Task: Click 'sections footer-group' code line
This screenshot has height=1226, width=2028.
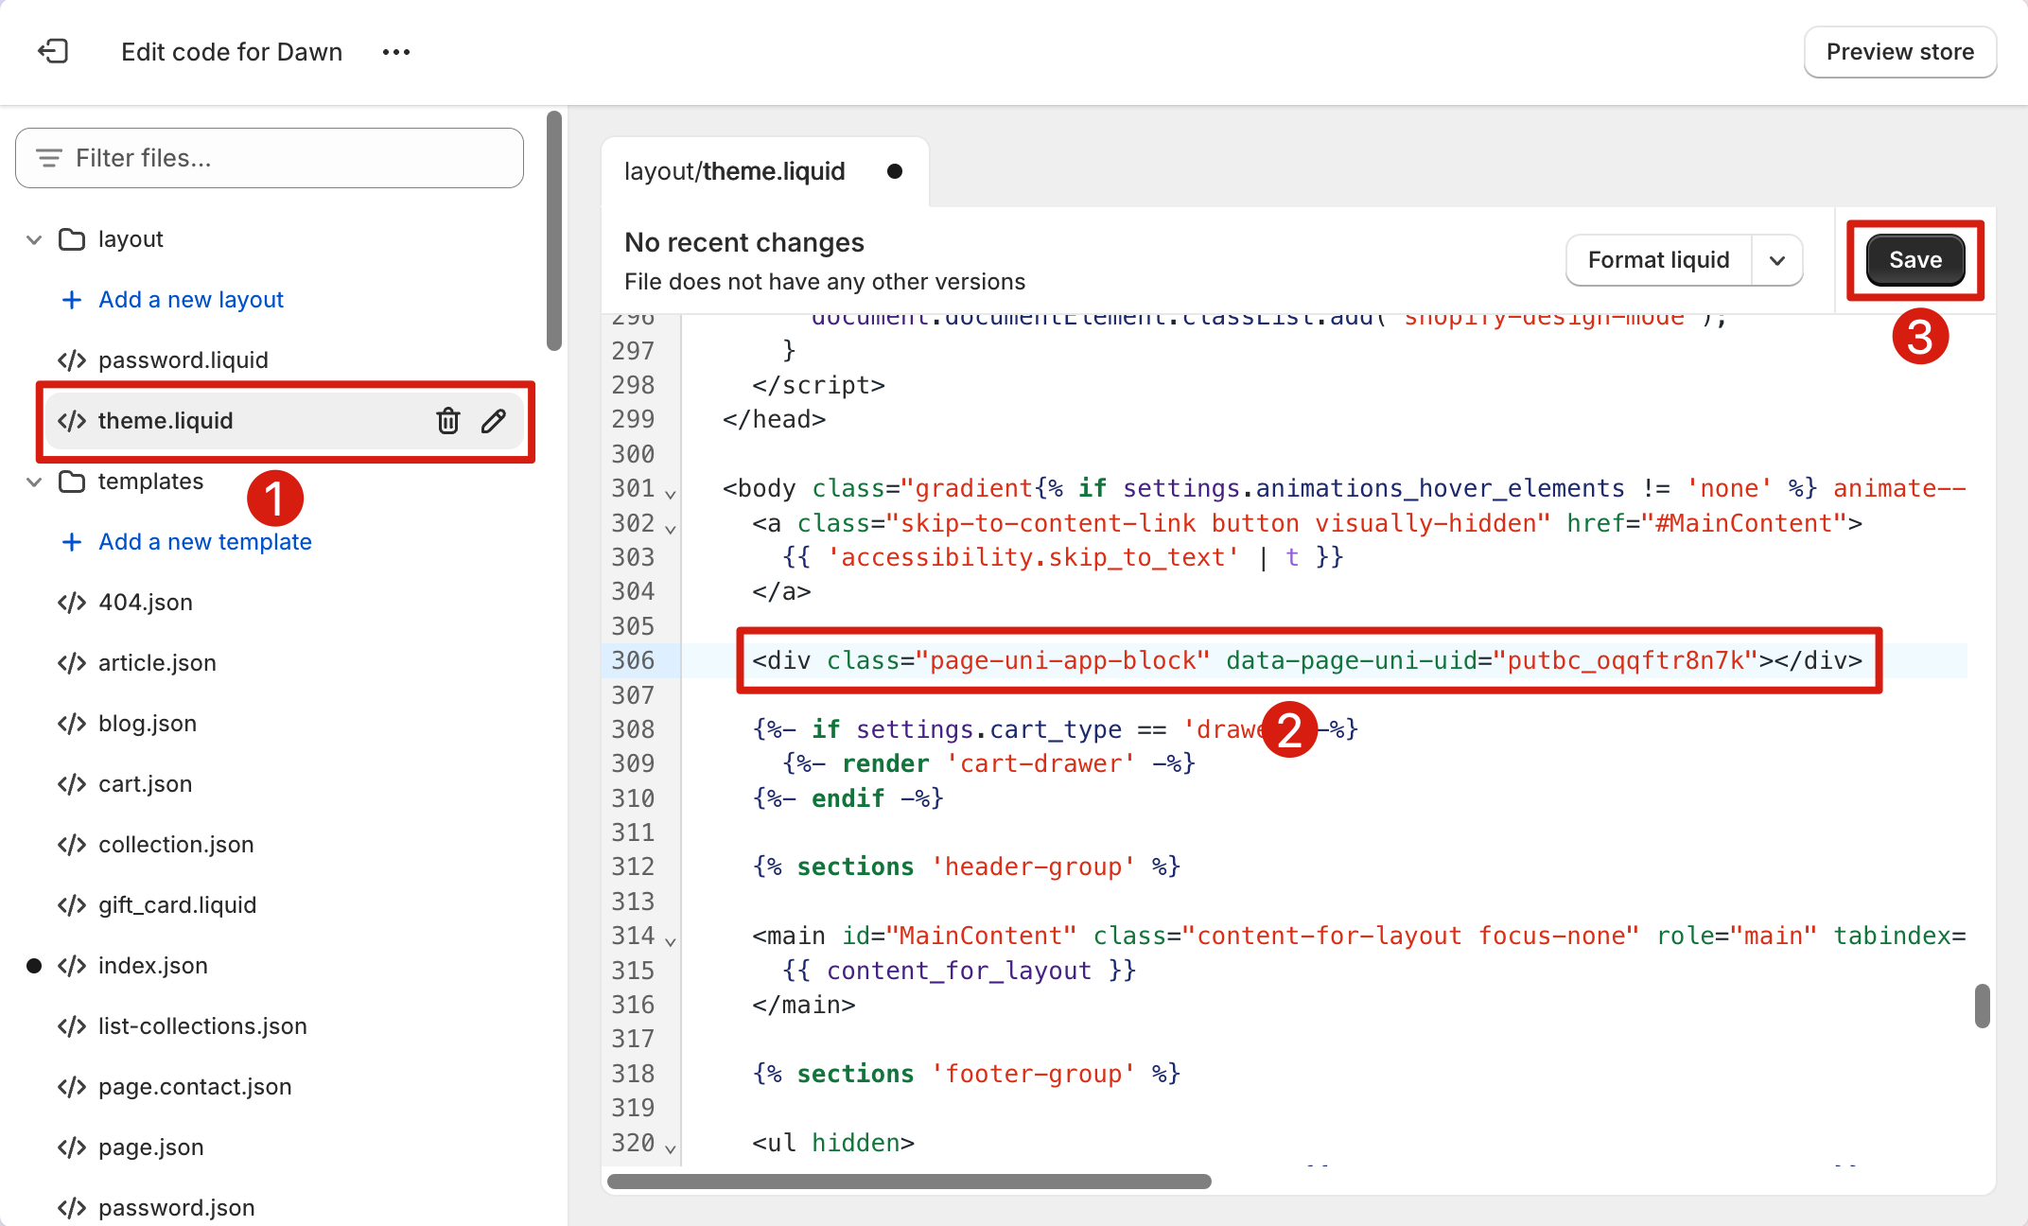Action: [967, 1074]
